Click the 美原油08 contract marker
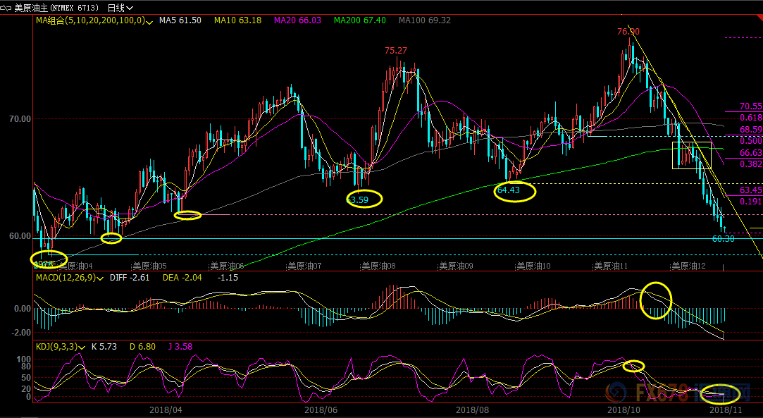Image resolution: width=763 pixels, height=418 pixels. coord(379,266)
